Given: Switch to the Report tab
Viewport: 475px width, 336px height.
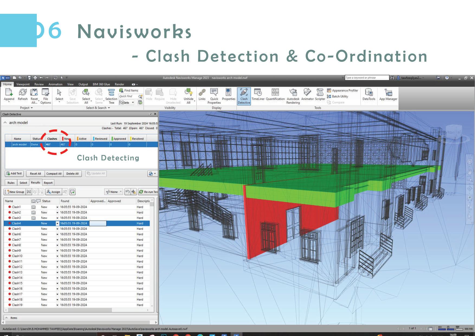Looking at the screenshot, I should click(48, 183).
